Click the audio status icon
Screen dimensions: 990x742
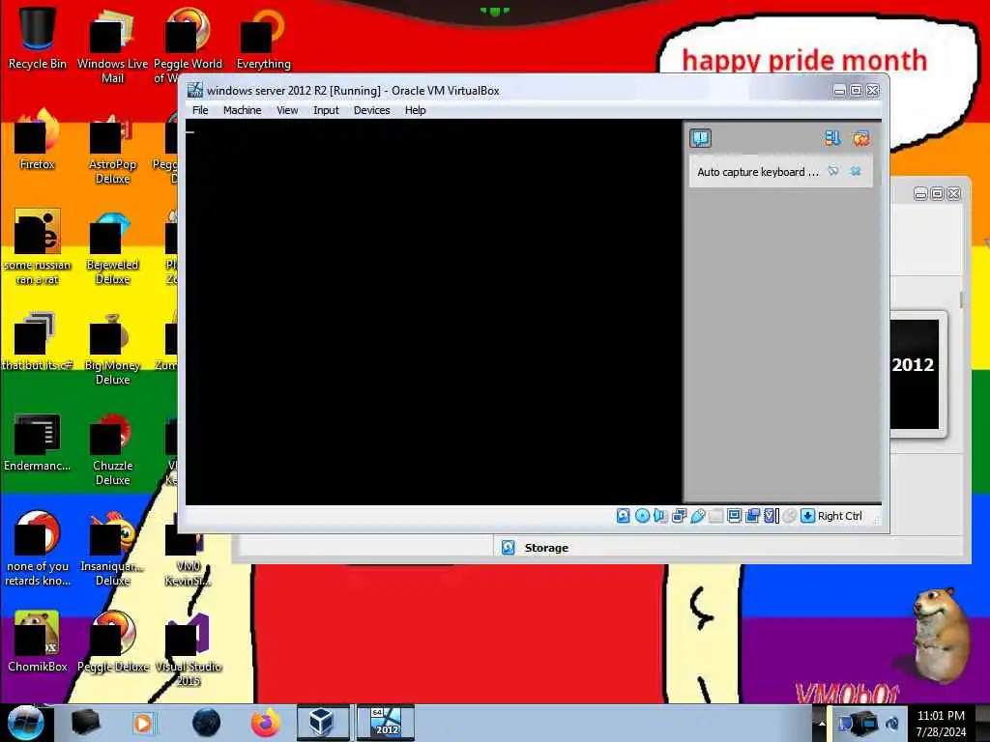coord(660,516)
